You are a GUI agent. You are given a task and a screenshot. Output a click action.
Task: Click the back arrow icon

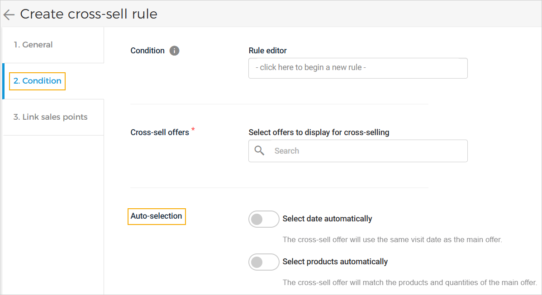(x=9, y=15)
